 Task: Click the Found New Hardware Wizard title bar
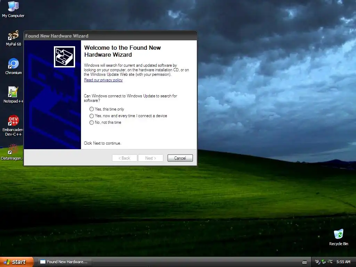pos(110,36)
